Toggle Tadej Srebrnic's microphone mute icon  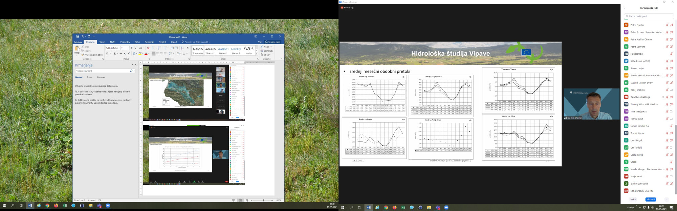[x=667, y=90]
